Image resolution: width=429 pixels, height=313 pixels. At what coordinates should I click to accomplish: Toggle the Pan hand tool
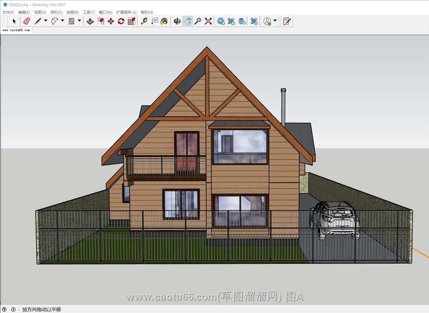coord(187,21)
